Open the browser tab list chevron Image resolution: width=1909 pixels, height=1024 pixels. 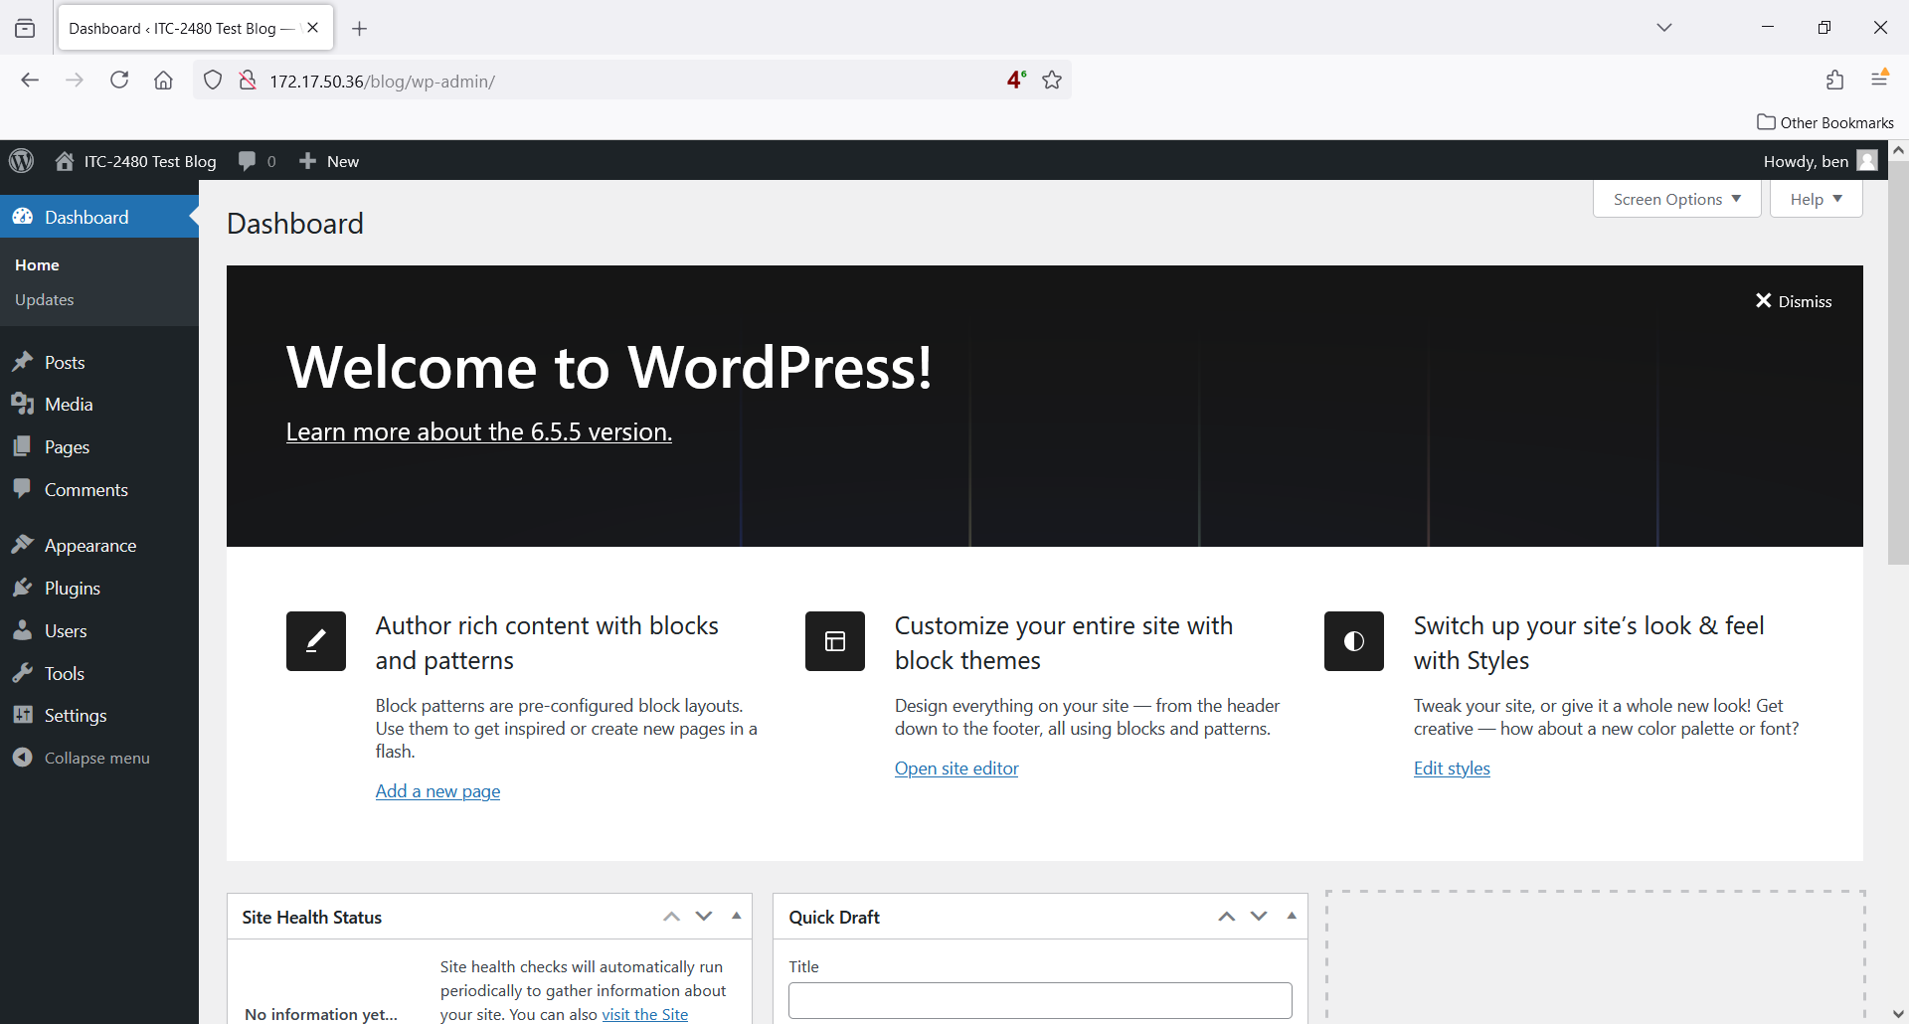click(1664, 28)
